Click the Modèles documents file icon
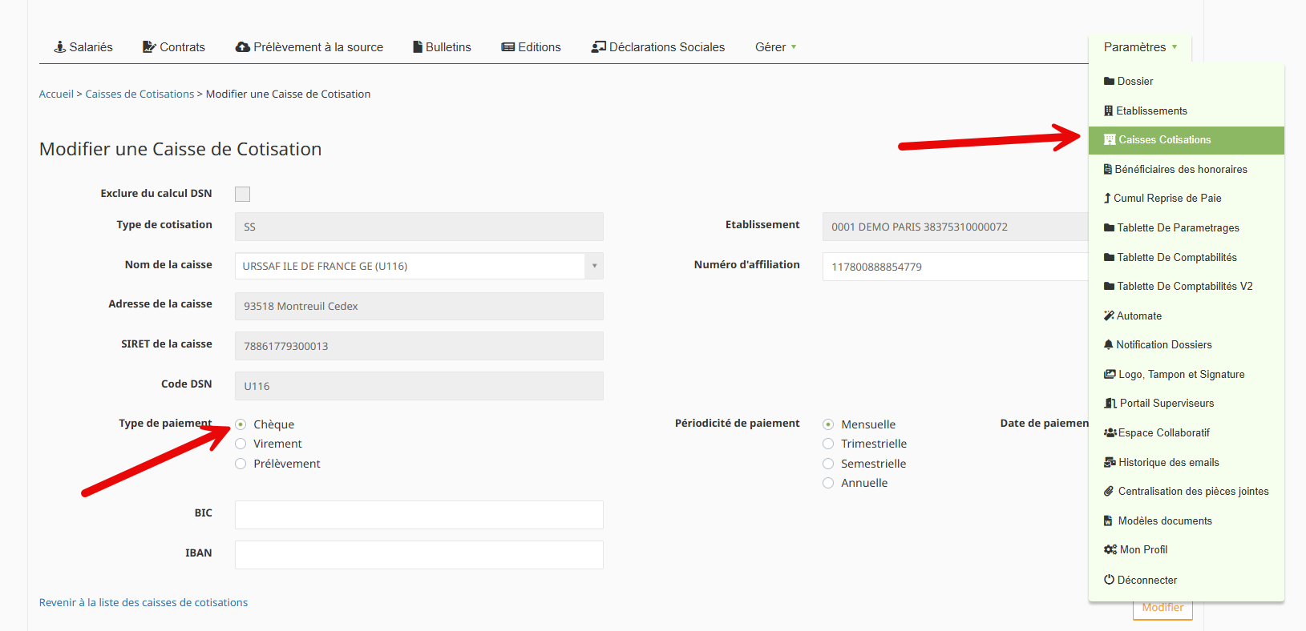Image resolution: width=1306 pixels, height=631 pixels. pyautogui.click(x=1108, y=520)
